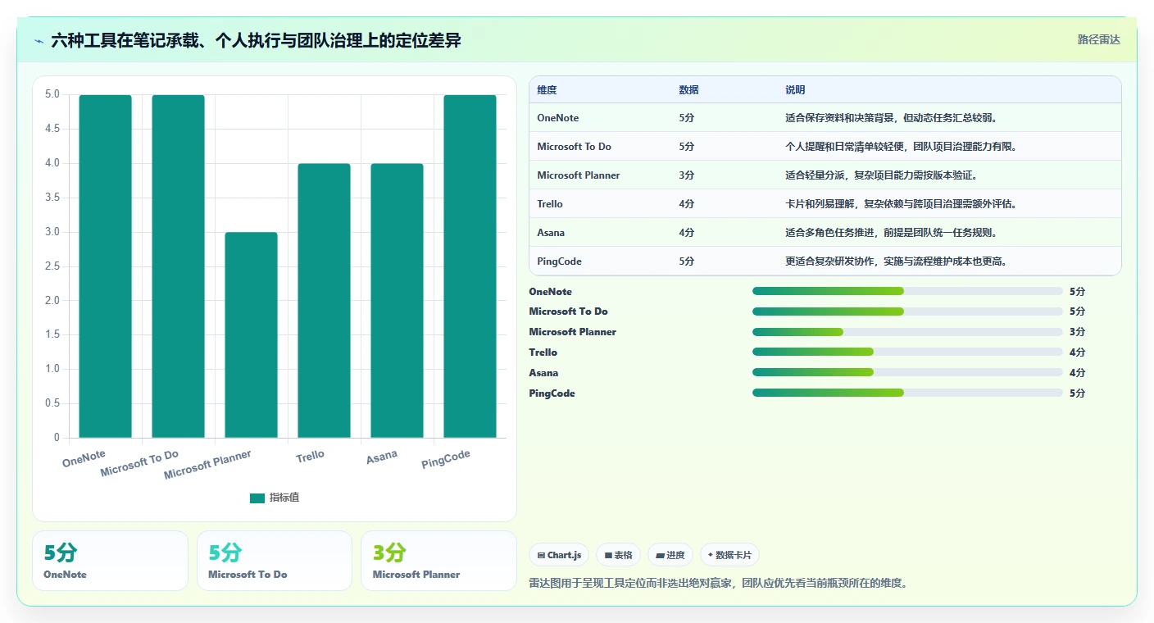Click the Trello cell in the table
The height and width of the screenshot is (623, 1154).
coord(550,204)
